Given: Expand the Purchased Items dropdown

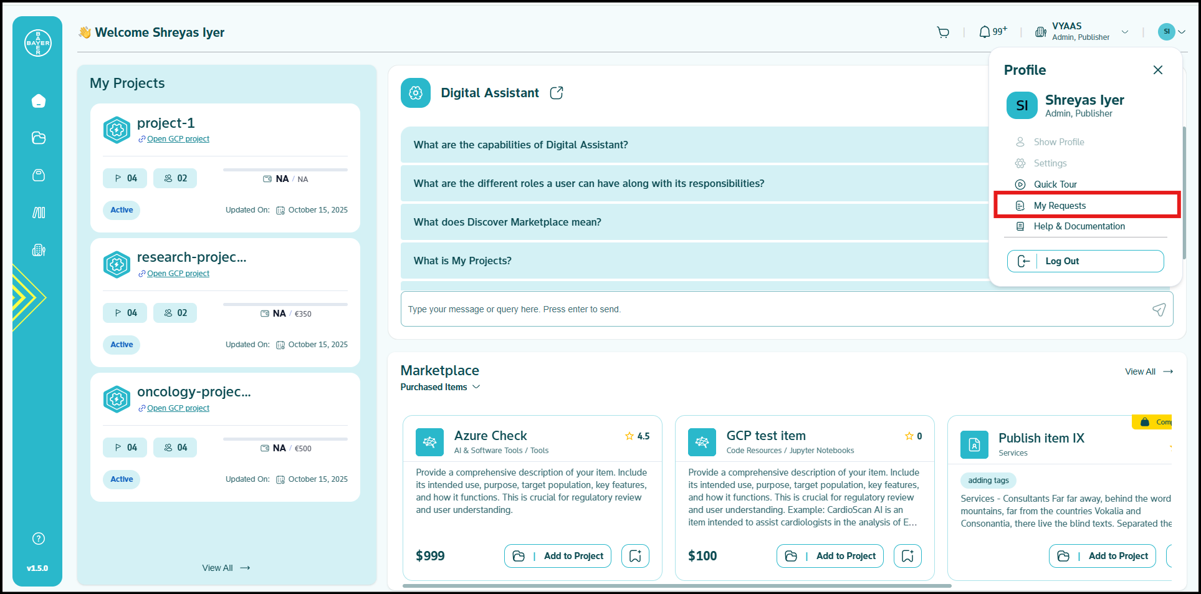Looking at the screenshot, I should [440, 387].
